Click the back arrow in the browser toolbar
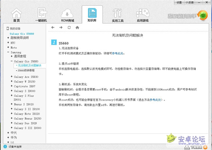This screenshot has width=212, height=150. tap(53, 28)
